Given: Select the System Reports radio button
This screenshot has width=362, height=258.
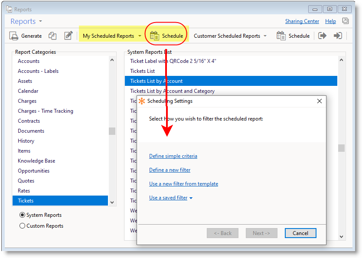Looking at the screenshot, I should pyautogui.click(x=23, y=215).
